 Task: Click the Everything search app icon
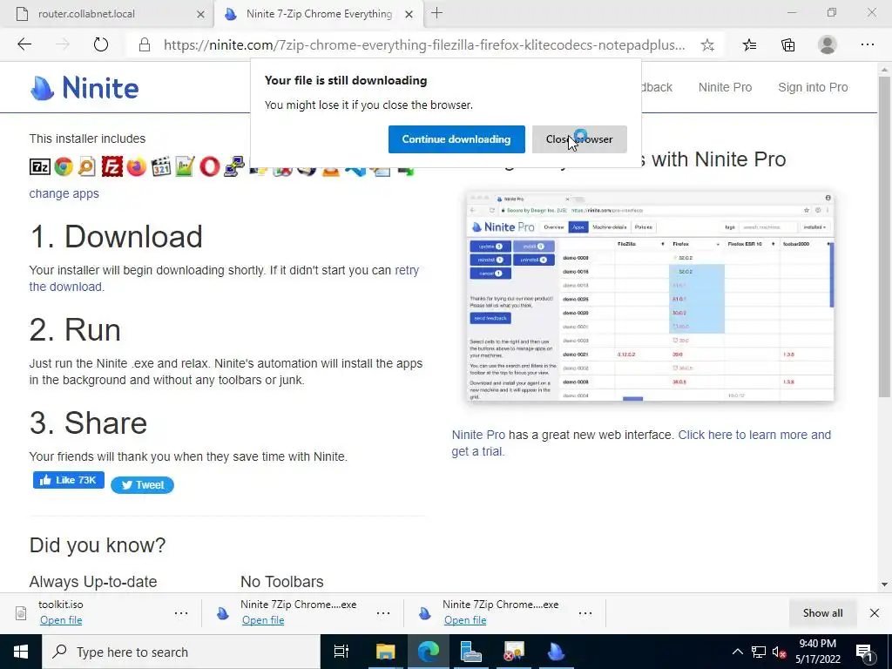[87, 166]
